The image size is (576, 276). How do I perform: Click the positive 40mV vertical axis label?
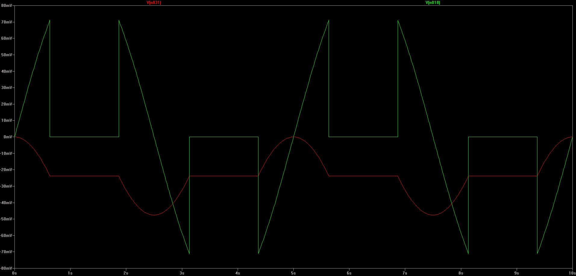(7, 71)
